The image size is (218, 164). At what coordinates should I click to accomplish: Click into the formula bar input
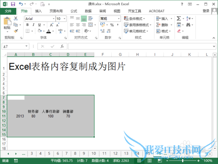tap(140, 46)
